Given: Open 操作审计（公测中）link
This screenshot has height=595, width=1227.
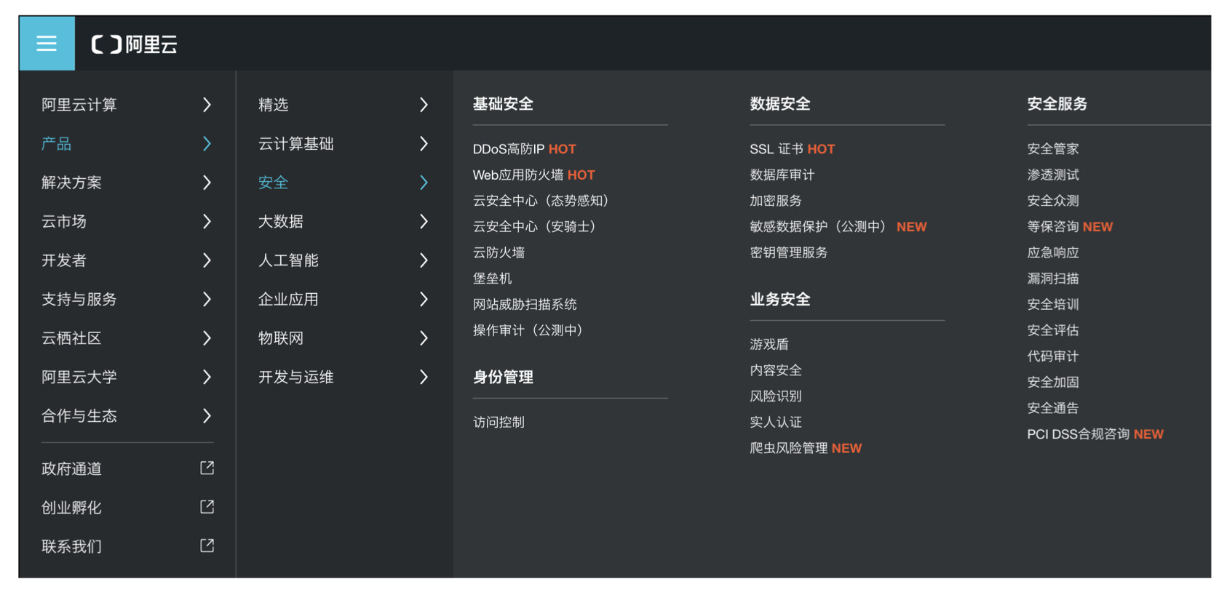Looking at the screenshot, I should 528,330.
